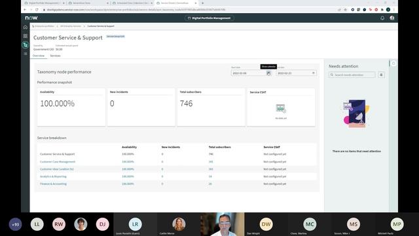Open the notifications bell icon
Viewport: 419px width, 236px height.
point(382,18)
